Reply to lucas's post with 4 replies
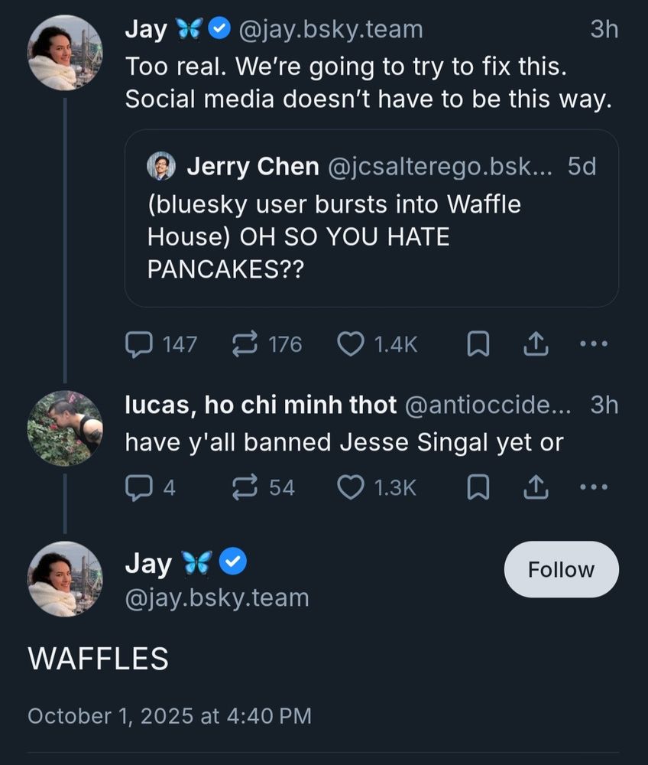The height and width of the screenshot is (765, 648). (138, 487)
